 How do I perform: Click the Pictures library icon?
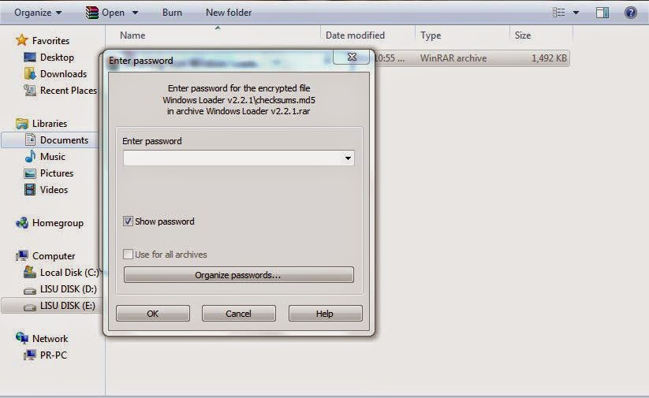(x=30, y=173)
